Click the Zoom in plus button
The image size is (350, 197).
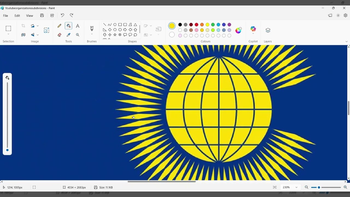[345, 187]
